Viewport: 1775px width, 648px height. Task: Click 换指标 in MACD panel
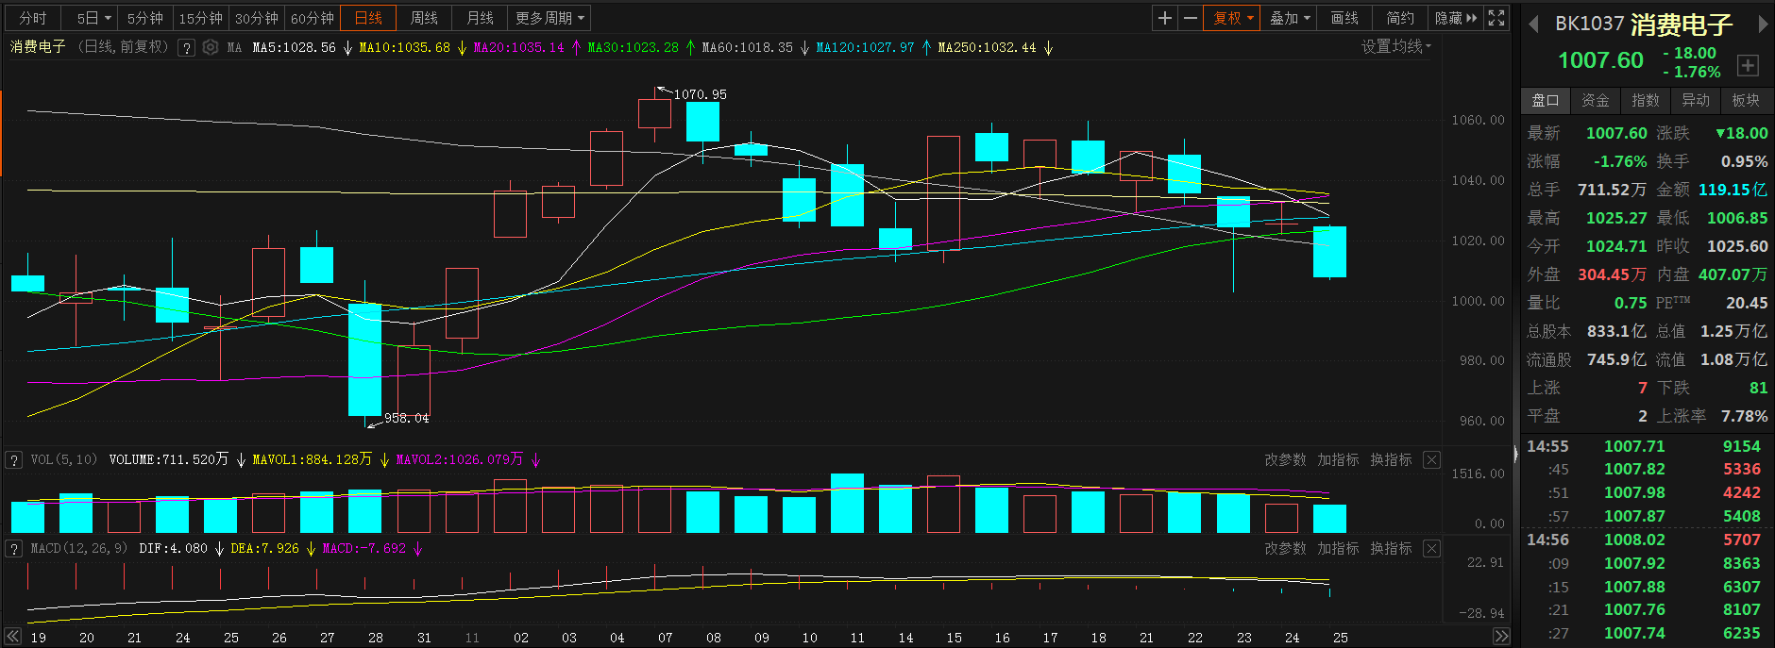(1391, 549)
